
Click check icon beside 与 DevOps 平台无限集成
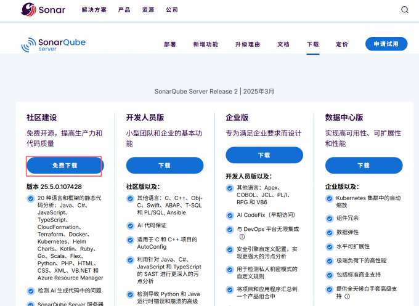(x=230, y=230)
